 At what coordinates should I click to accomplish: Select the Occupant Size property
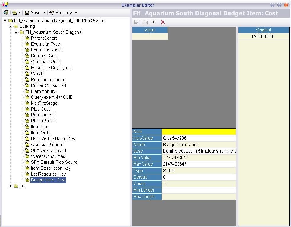coord(45,62)
